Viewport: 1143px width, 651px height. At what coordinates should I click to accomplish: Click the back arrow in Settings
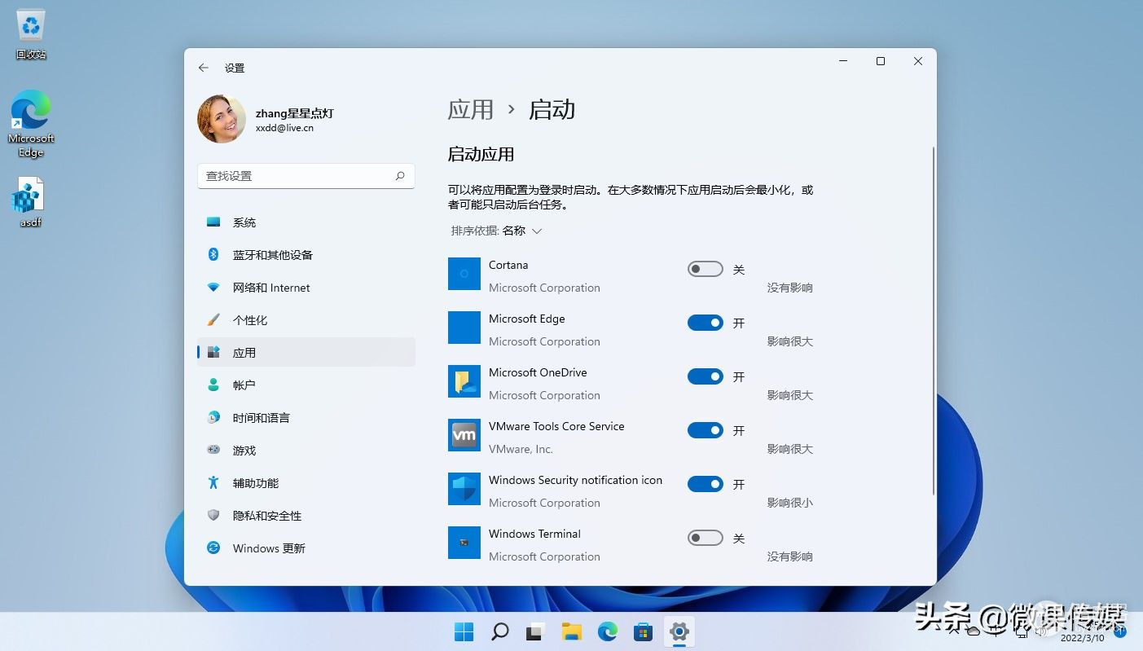204,68
